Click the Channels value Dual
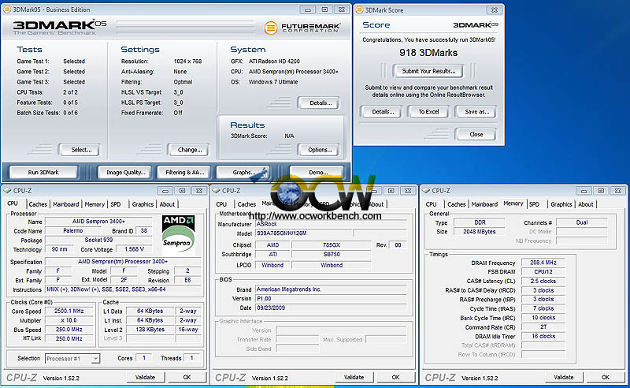 point(582,222)
